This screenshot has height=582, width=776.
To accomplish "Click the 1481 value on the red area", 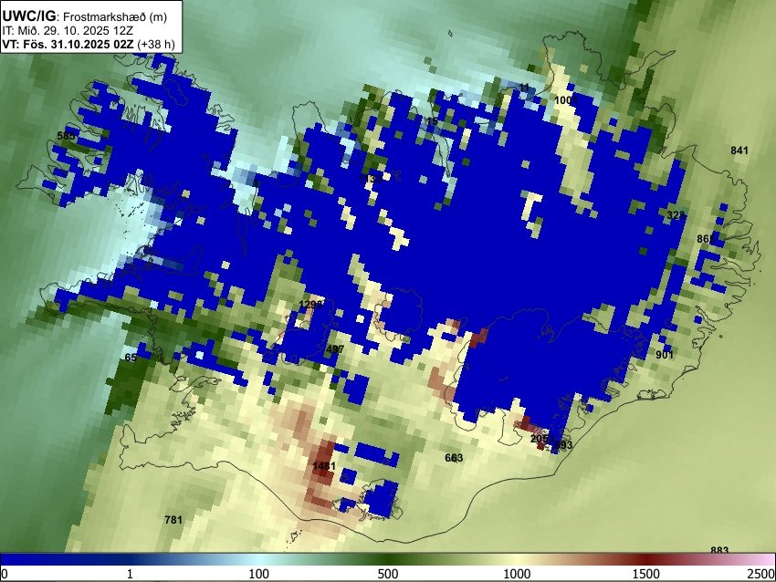I will pyautogui.click(x=324, y=466).
